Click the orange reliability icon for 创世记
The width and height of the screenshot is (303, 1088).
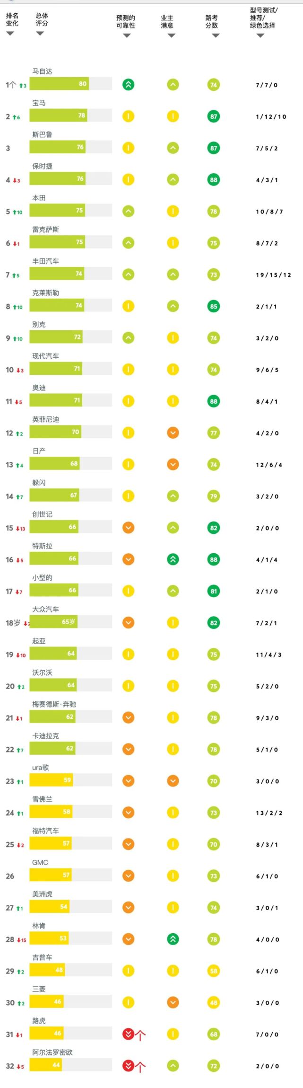[x=128, y=528]
